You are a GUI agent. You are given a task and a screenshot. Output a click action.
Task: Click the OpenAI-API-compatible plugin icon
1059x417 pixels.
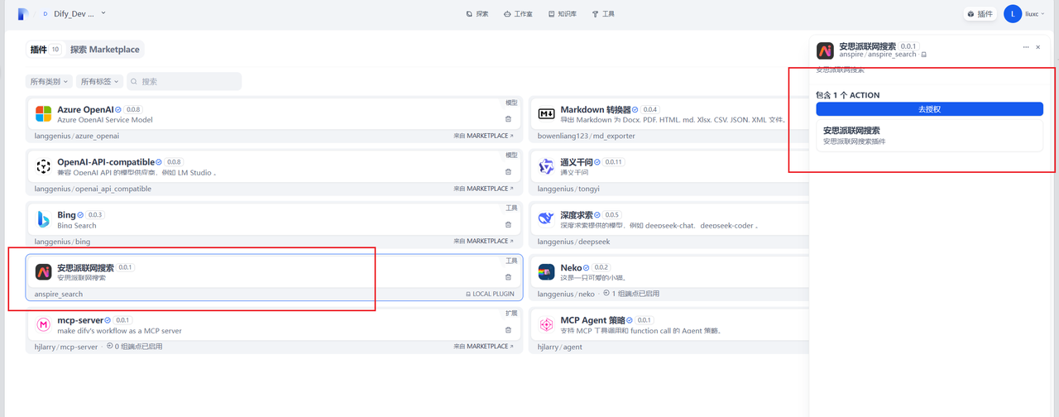tap(44, 166)
